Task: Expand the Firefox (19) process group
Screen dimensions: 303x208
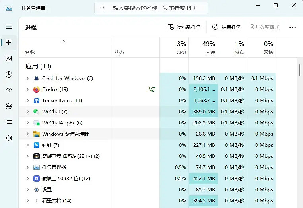Action: click(x=27, y=89)
